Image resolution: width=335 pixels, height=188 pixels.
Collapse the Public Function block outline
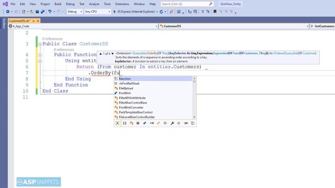click(40, 55)
